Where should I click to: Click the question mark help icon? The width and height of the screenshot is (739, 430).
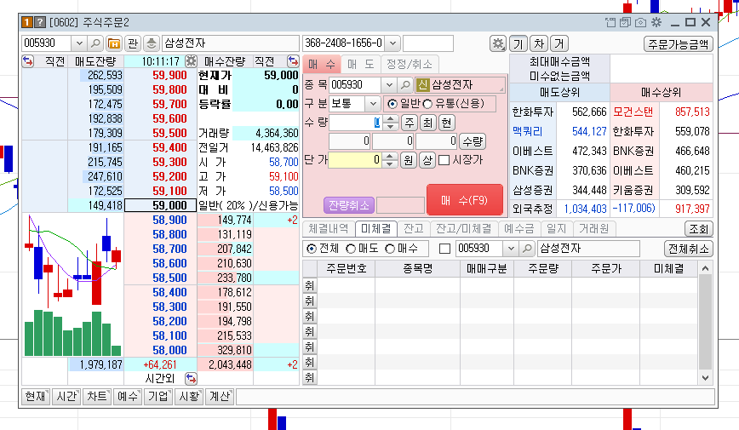pyautogui.click(x=40, y=22)
